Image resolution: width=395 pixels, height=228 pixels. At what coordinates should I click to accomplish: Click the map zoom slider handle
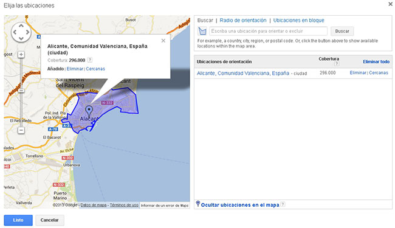pyautogui.click(x=21, y=91)
